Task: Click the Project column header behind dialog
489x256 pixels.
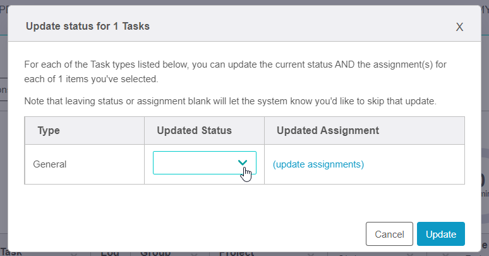Action: click(236, 252)
